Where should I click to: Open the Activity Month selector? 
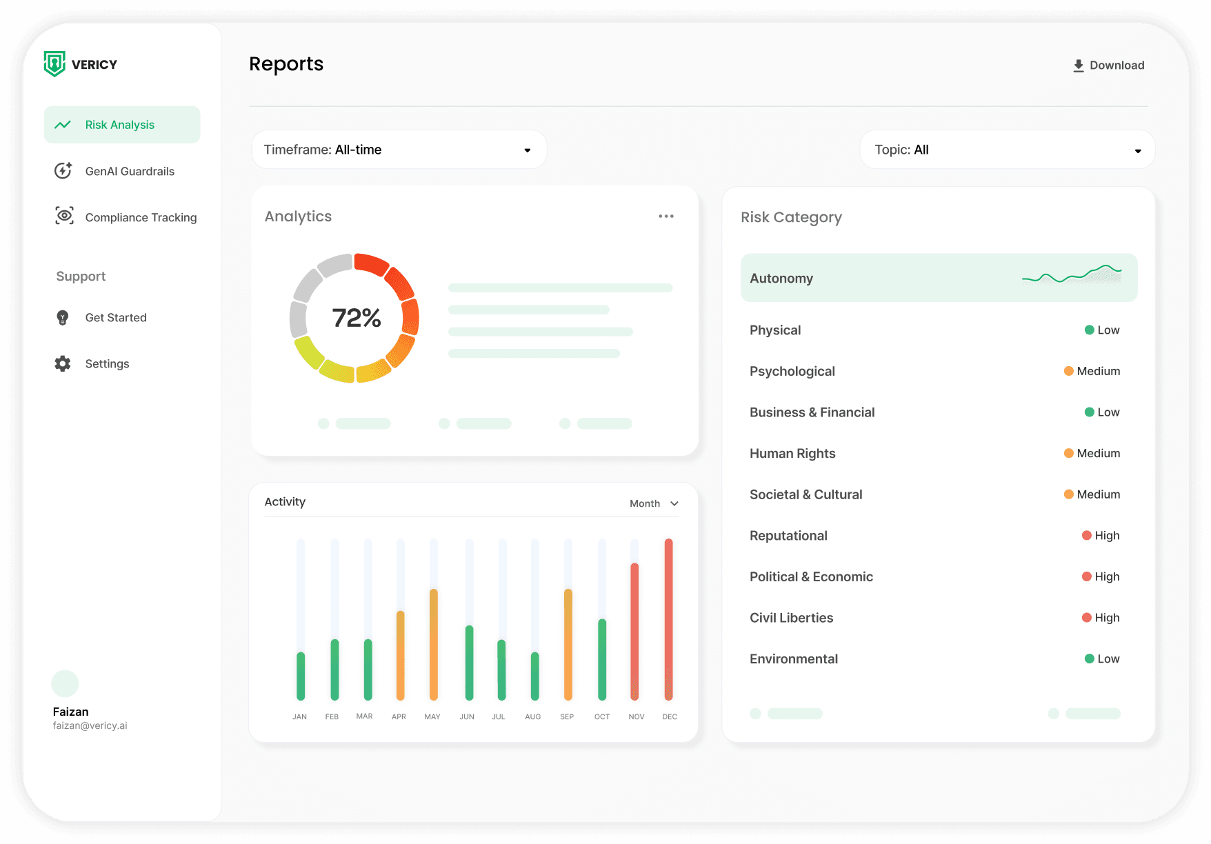(x=654, y=503)
